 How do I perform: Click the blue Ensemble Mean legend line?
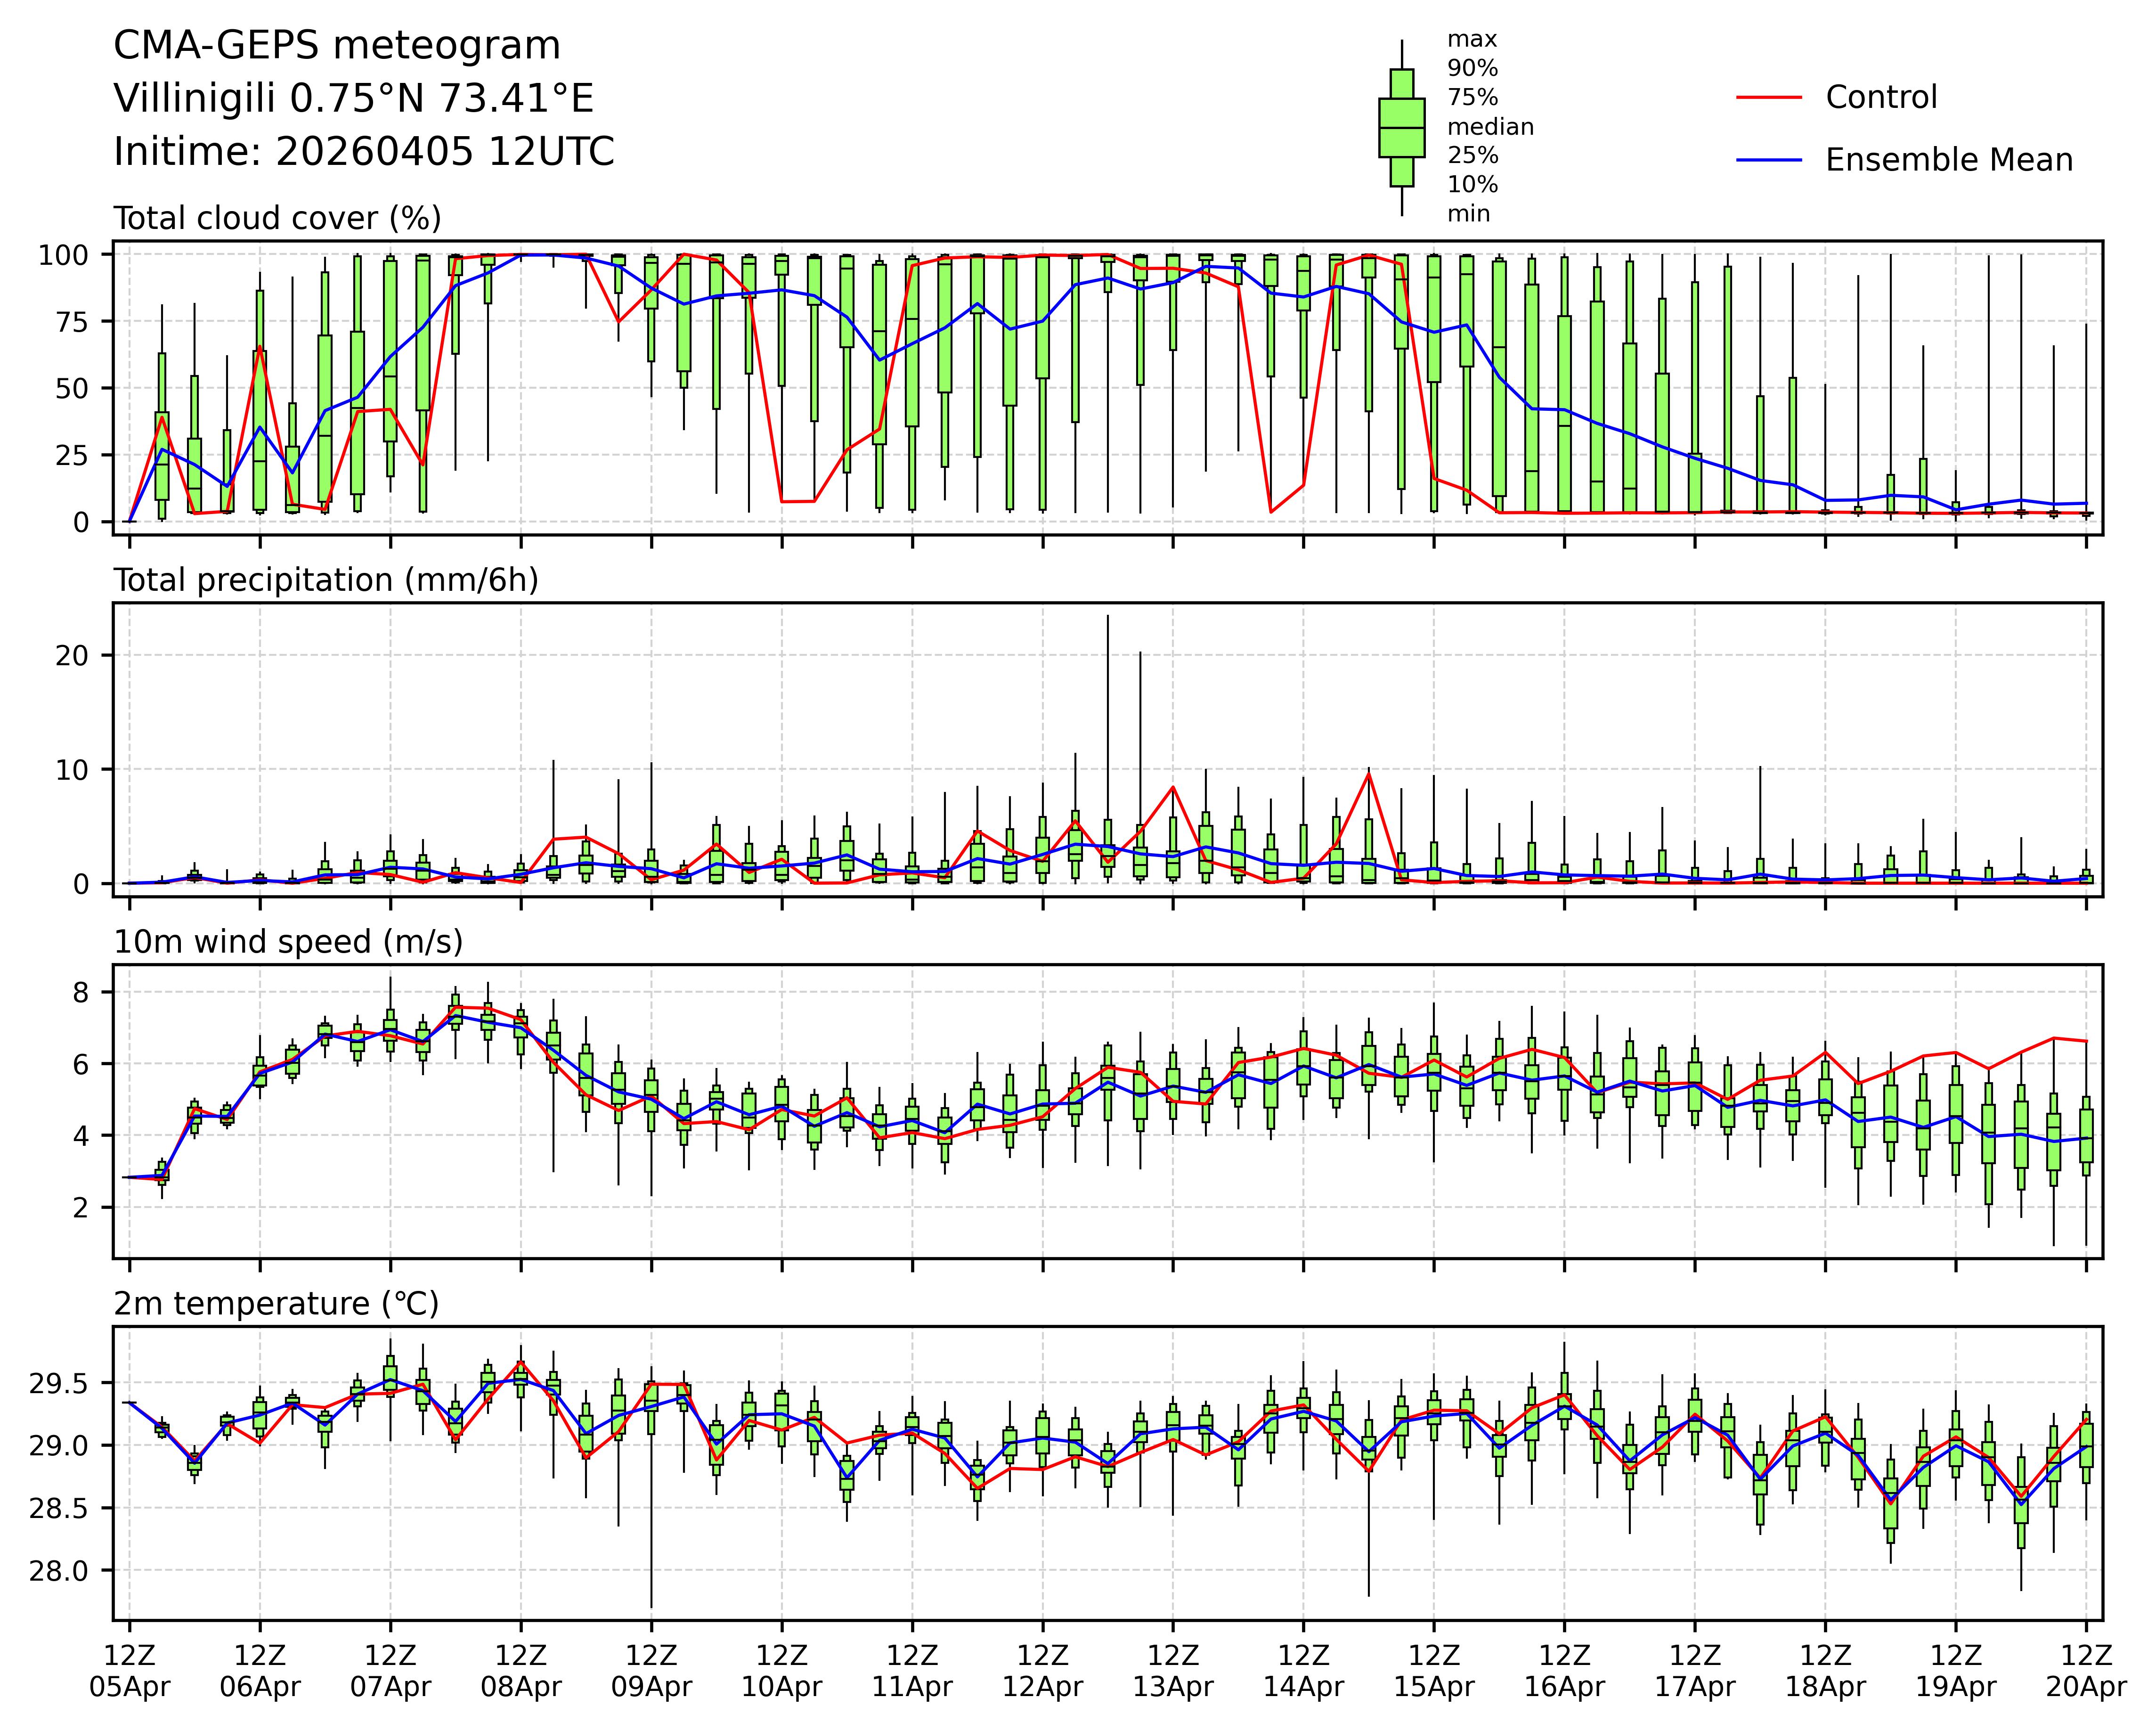coord(1769,160)
